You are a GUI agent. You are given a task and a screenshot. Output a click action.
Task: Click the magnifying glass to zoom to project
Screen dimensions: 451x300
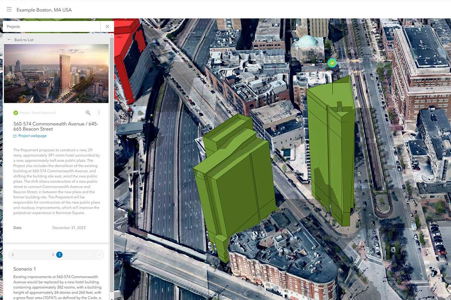pyautogui.click(x=88, y=112)
